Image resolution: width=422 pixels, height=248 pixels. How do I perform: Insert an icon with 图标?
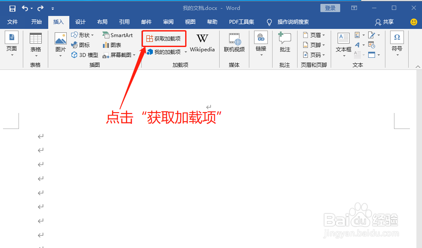81,45
